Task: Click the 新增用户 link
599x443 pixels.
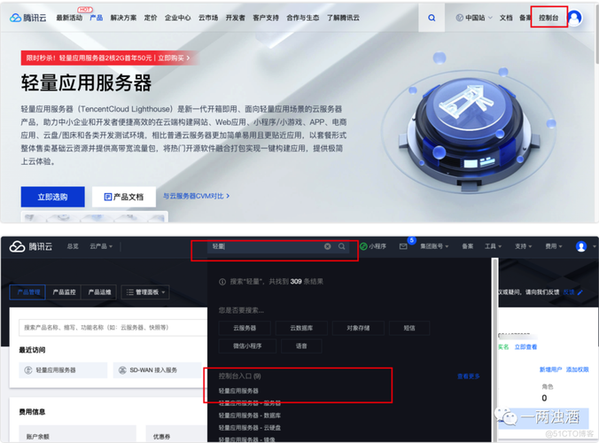Action: pyautogui.click(x=550, y=369)
